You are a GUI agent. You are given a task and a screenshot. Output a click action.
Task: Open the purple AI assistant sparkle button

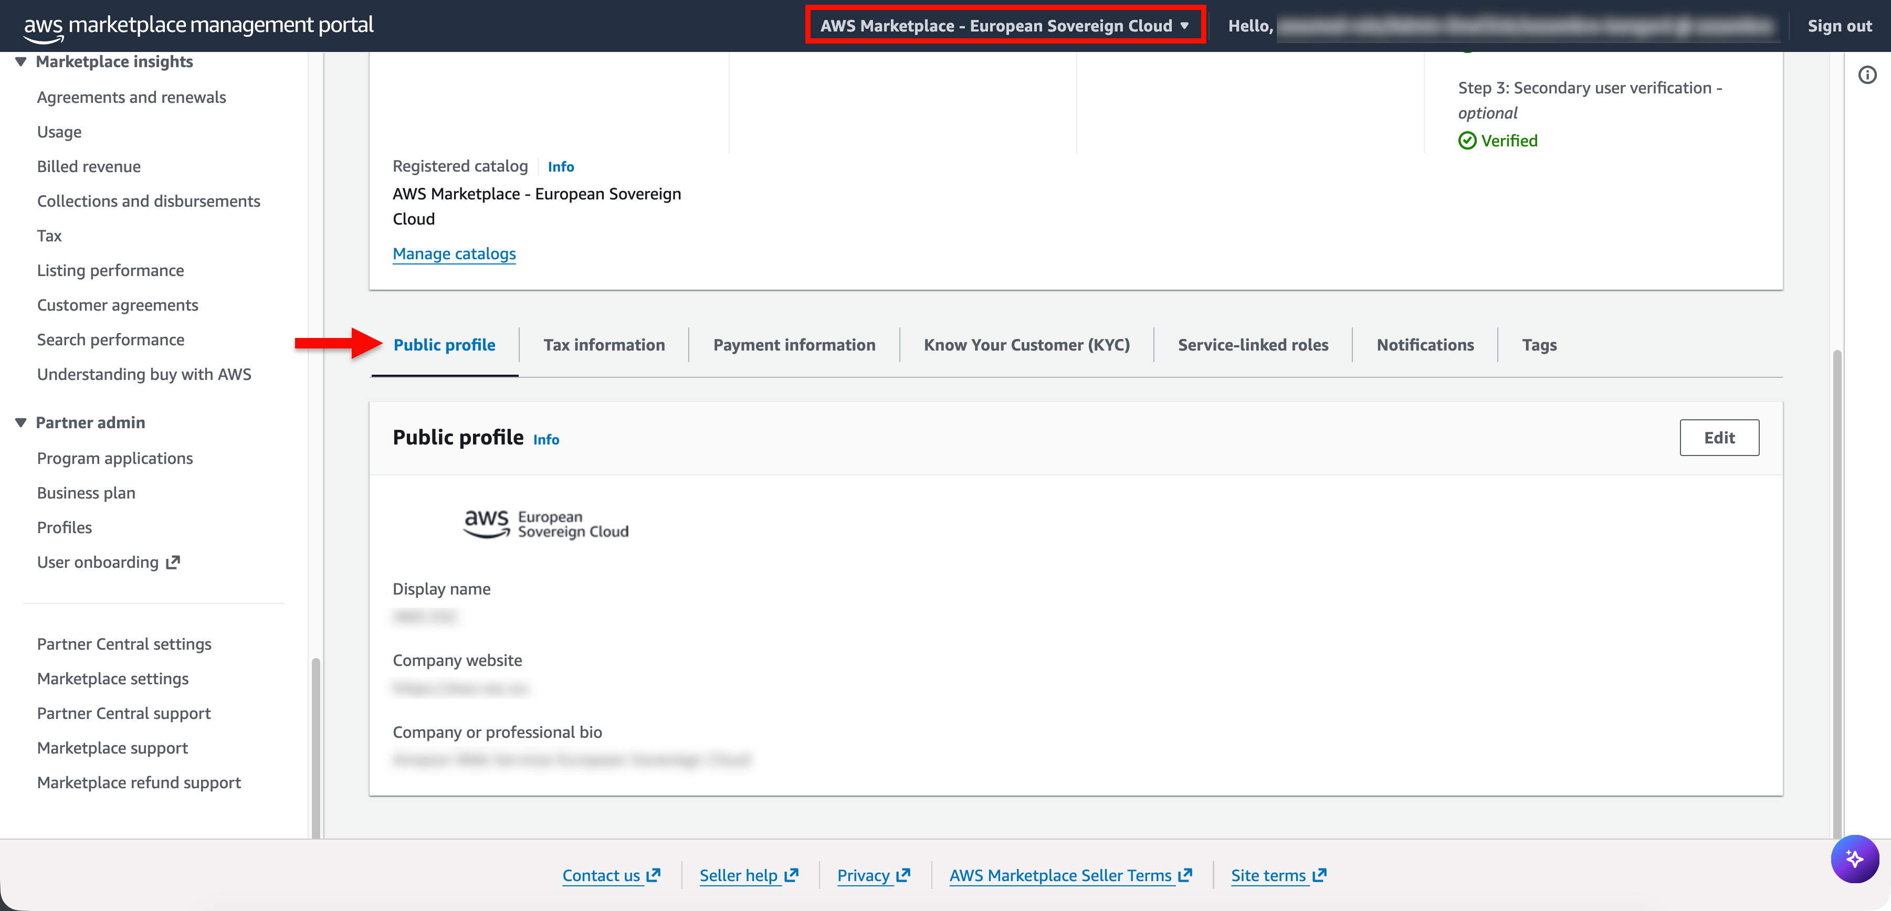click(1854, 858)
